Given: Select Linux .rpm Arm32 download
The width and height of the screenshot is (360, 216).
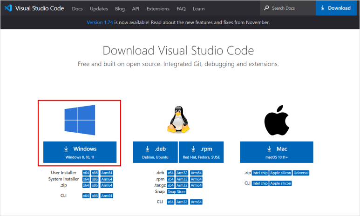Looking at the screenshot, I should click(x=182, y=179).
